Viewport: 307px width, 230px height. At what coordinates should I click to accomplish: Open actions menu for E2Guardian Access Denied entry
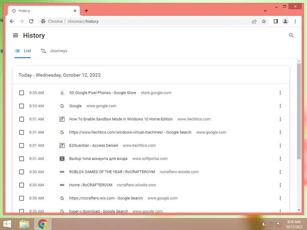(280, 146)
